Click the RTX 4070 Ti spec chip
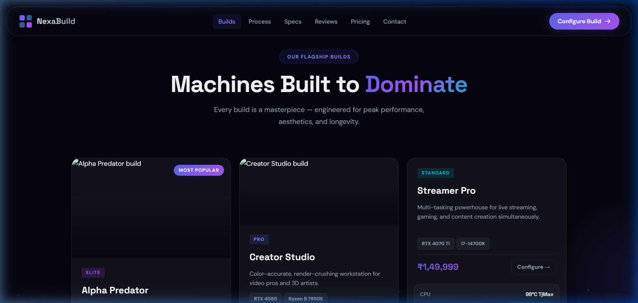 click(x=436, y=244)
